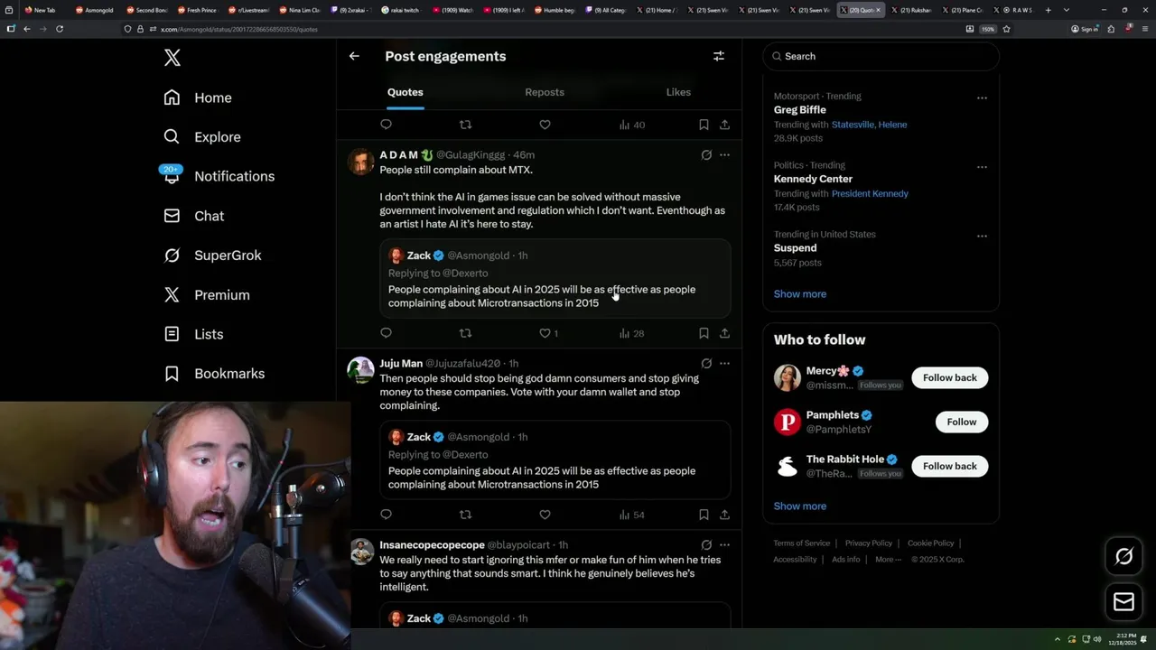The height and width of the screenshot is (650, 1156).
Task: Open more options for Suspend trend
Action: click(x=982, y=236)
